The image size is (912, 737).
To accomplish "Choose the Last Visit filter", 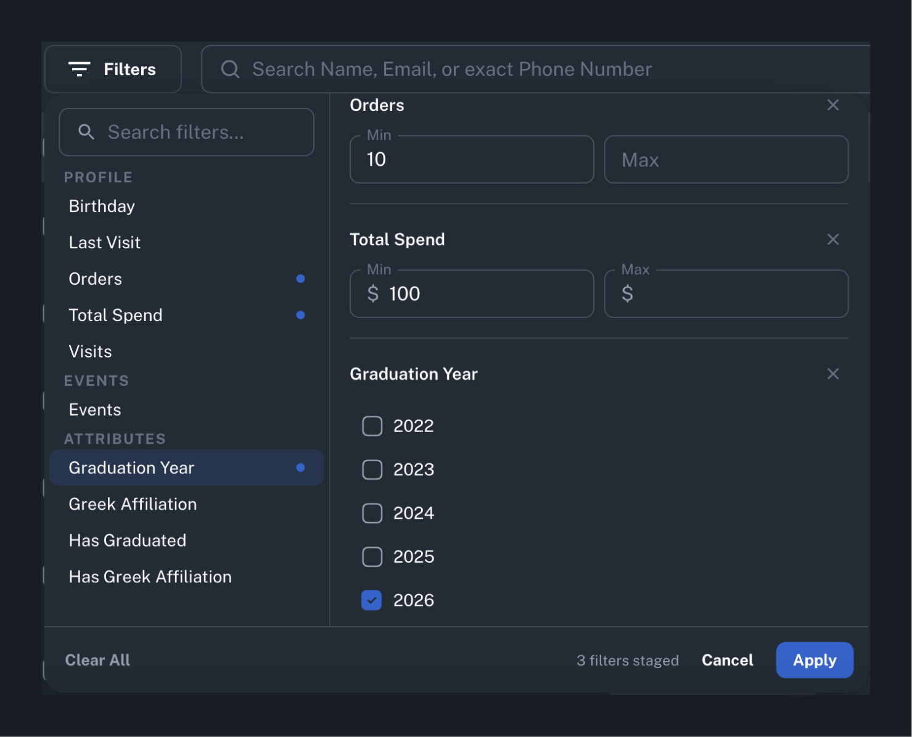I will [x=186, y=243].
